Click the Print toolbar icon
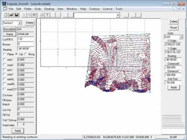Screen dimensions: 187x140 [42, 15]
